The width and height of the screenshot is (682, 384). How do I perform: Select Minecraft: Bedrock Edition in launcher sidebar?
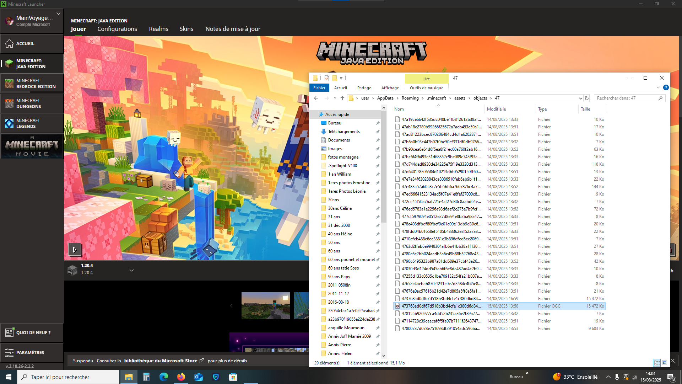pyautogui.click(x=32, y=84)
